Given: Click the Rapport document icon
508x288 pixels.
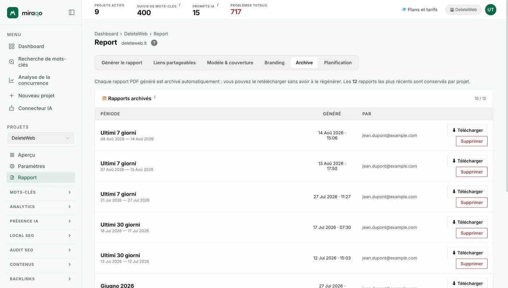Looking at the screenshot, I should pyautogui.click(x=12, y=177).
